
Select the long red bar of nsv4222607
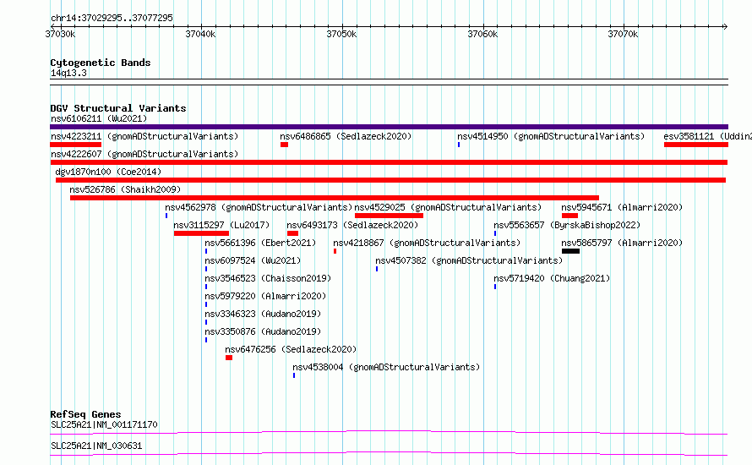(x=389, y=162)
